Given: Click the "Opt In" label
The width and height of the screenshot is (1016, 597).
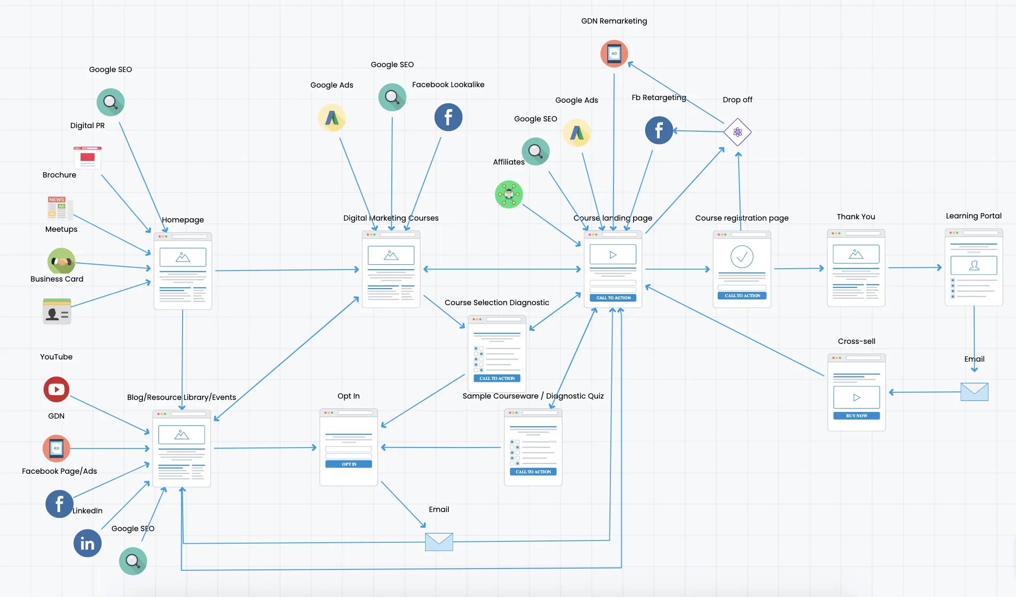Looking at the screenshot, I should pyautogui.click(x=349, y=396).
